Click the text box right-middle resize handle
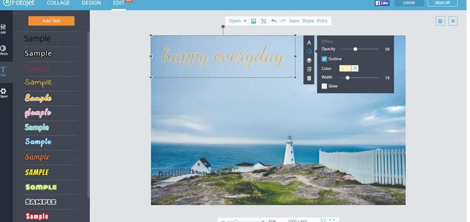470x222 pixels. [295, 56]
